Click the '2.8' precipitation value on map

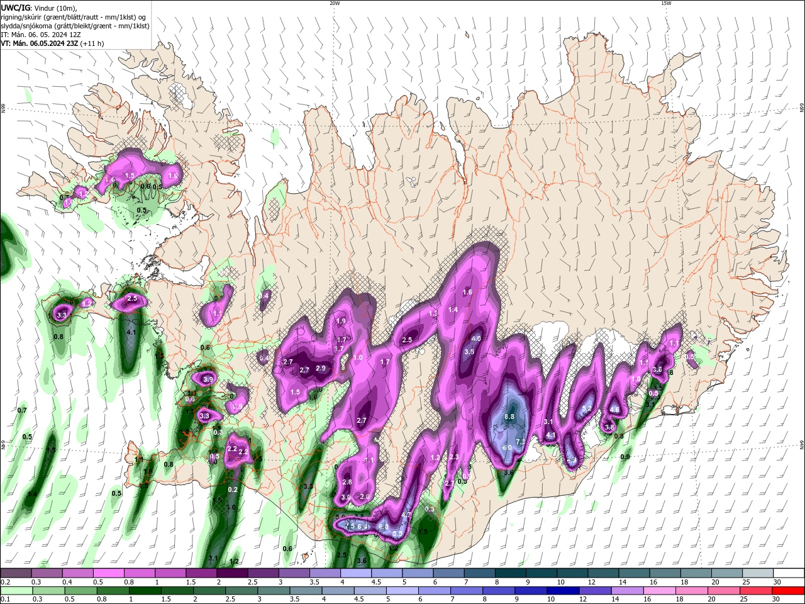[x=347, y=482]
